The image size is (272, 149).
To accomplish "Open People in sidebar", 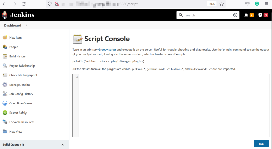I will (14, 47).
